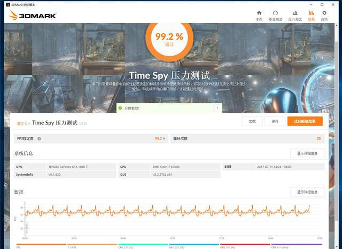The height and width of the screenshot is (249, 342).
Task: Minimize the 3DMark window
Action: pyautogui.click(x=311, y=5)
